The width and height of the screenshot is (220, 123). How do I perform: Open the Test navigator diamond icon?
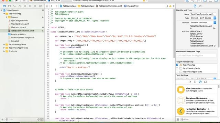pos(25,6)
